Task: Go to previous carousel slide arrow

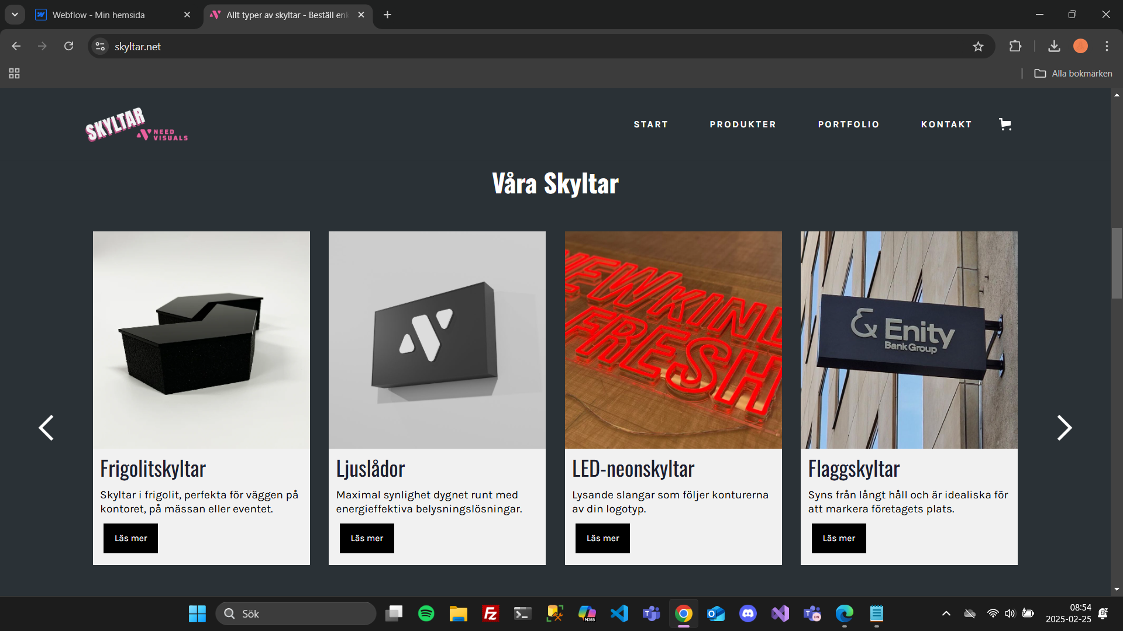Action: pos(46,428)
